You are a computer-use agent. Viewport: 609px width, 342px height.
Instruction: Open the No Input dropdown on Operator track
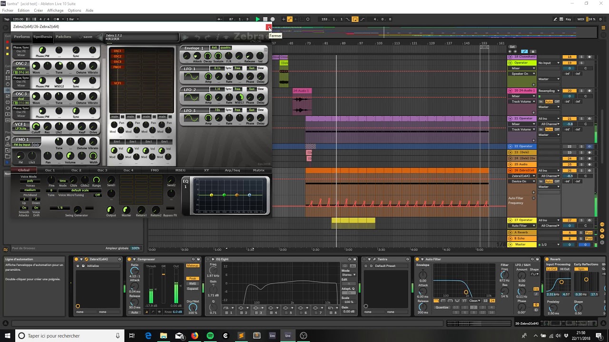548,63
